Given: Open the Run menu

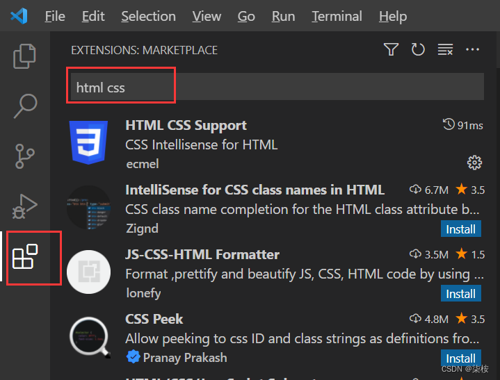Looking at the screenshot, I should click(283, 16).
